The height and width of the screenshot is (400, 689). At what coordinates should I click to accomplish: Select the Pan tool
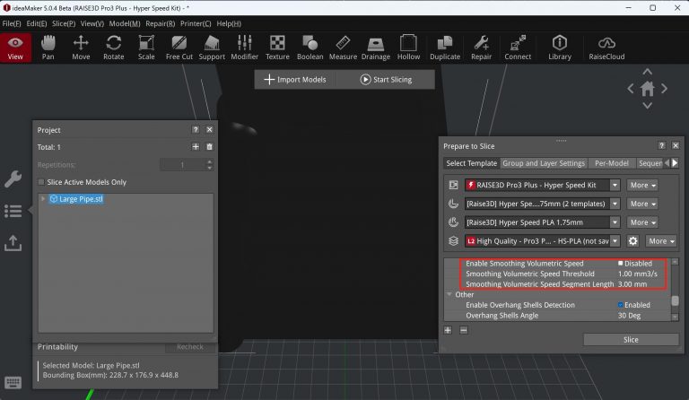point(48,48)
